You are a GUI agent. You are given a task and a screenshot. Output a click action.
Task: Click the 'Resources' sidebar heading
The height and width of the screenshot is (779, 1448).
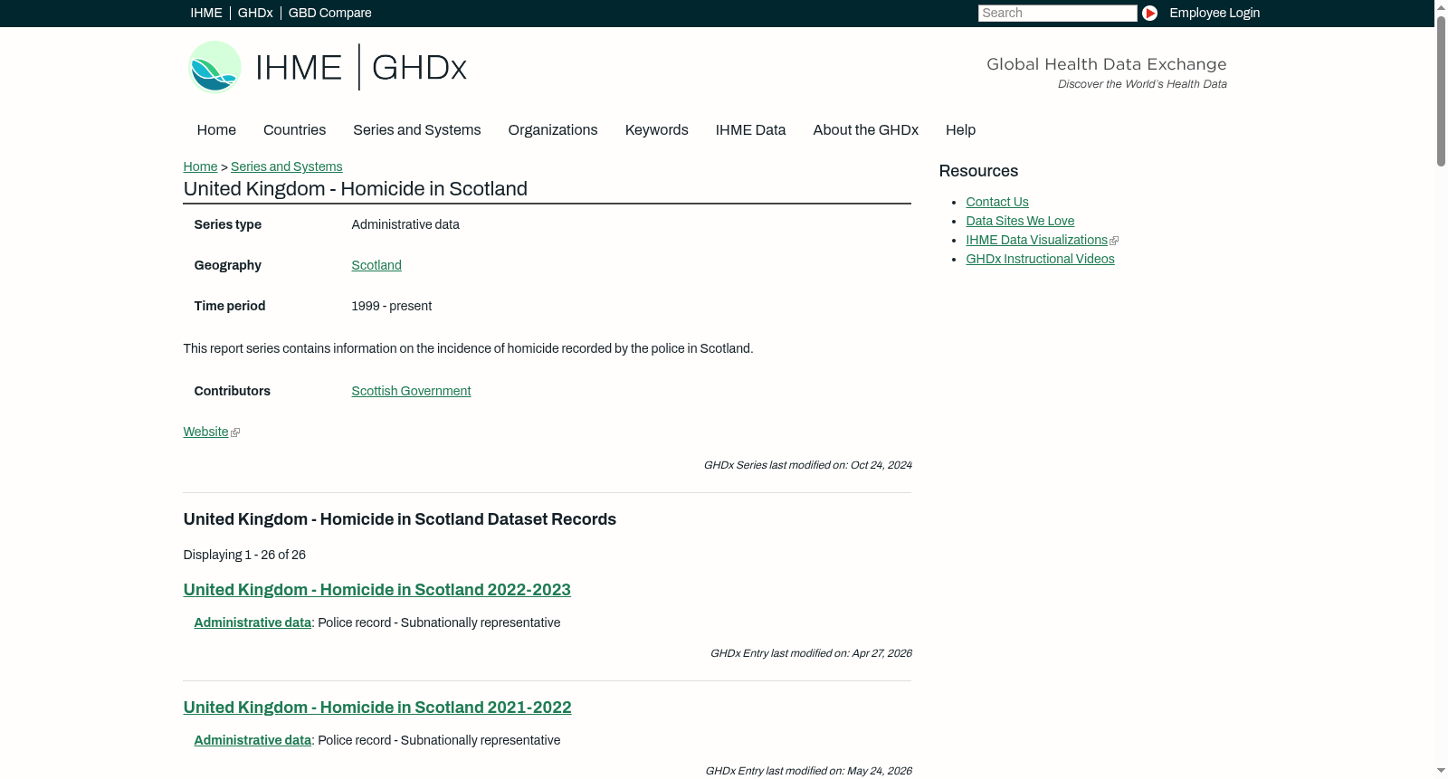coord(978,171)
